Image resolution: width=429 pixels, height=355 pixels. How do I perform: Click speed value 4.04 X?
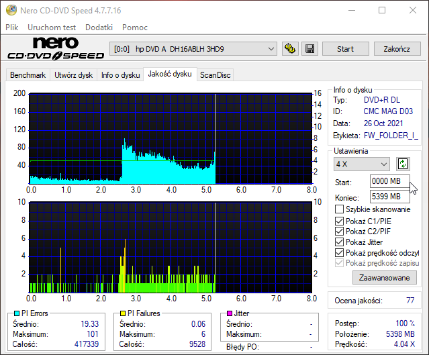tap(404, 344)
